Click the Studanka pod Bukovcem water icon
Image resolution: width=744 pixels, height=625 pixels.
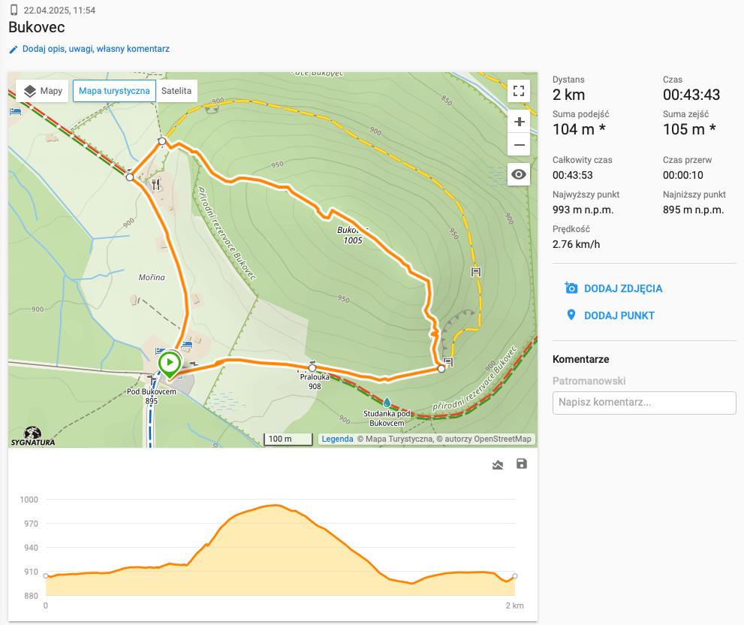387,402
